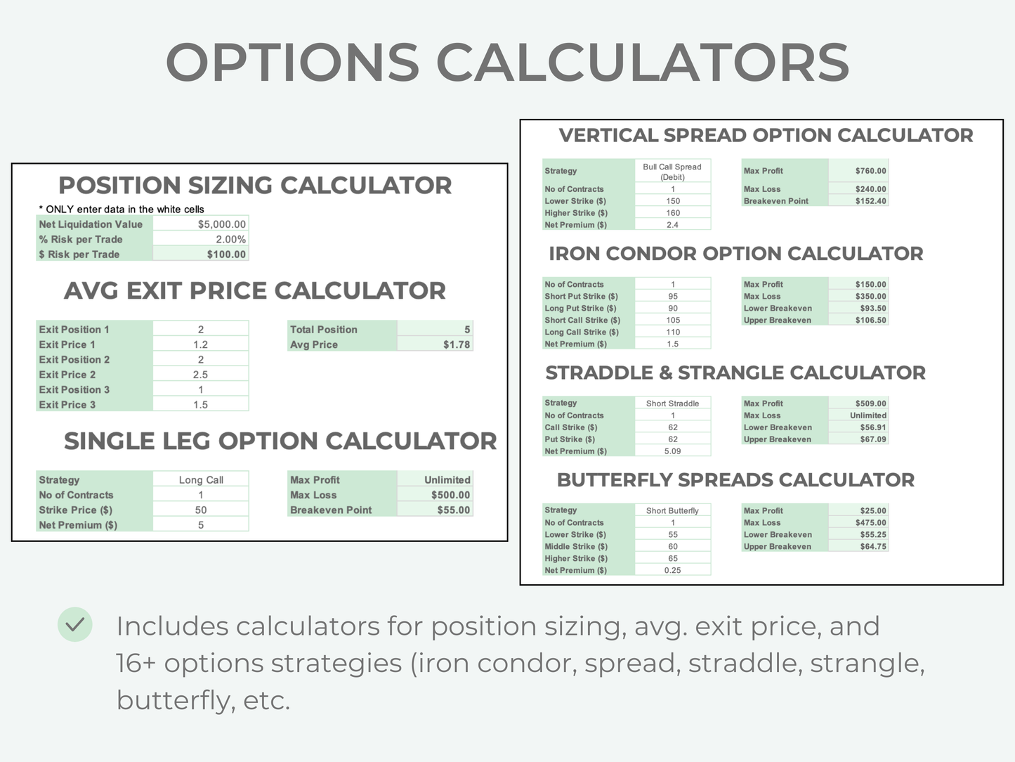Click the iron condor Short Put Strike cell

click(x=672, y=297)
